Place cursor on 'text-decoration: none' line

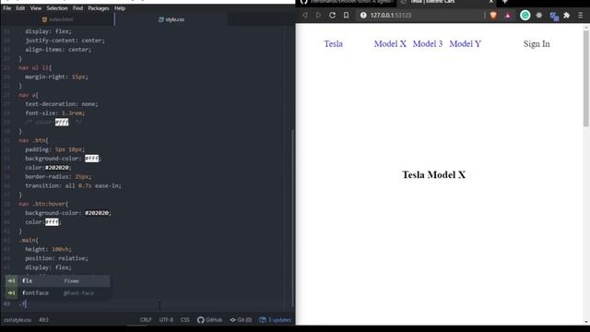(62, 104)
